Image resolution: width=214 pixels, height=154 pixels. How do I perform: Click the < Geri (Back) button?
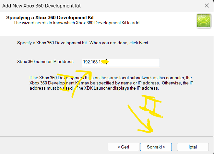point(124,147)
